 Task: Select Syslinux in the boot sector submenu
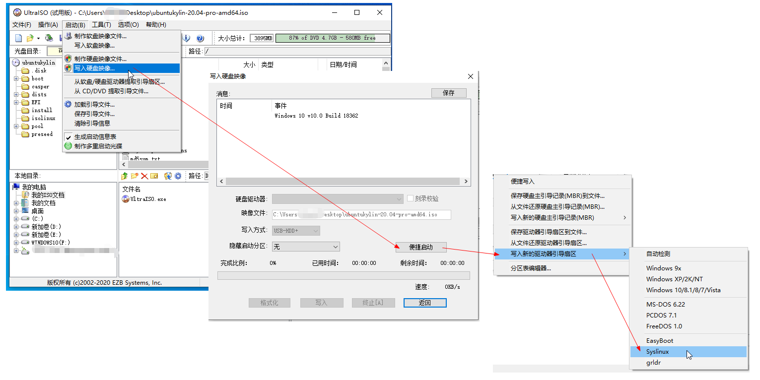689,352
